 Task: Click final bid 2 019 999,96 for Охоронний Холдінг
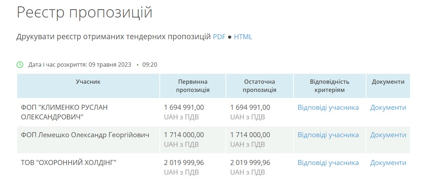pyautogui.click(x=250, y=163)
